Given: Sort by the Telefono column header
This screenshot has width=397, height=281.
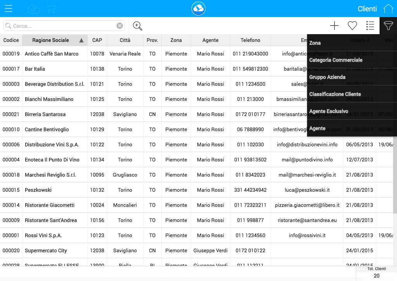Looking at the screenshot, I should click(x=250, y=40).
